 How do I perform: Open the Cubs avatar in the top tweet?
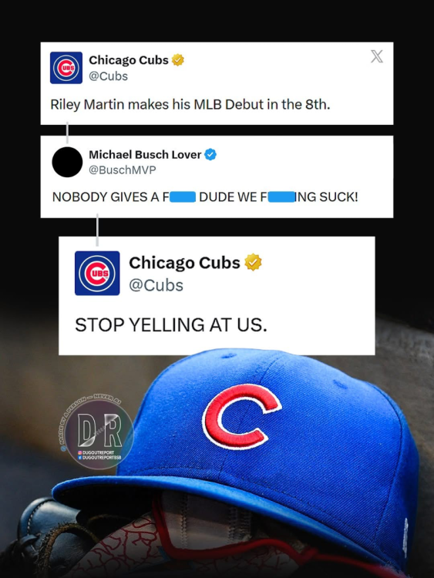coord(66,68)
